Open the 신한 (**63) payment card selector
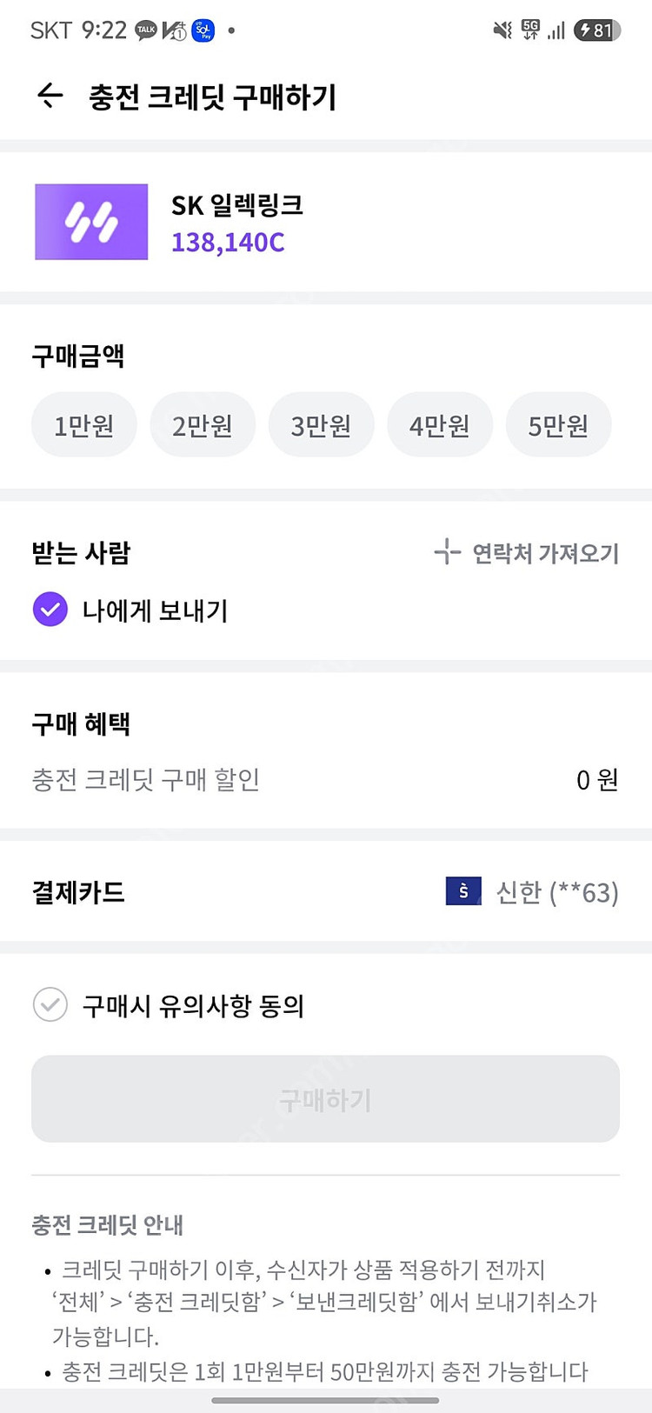 click(x=556, y=892)
